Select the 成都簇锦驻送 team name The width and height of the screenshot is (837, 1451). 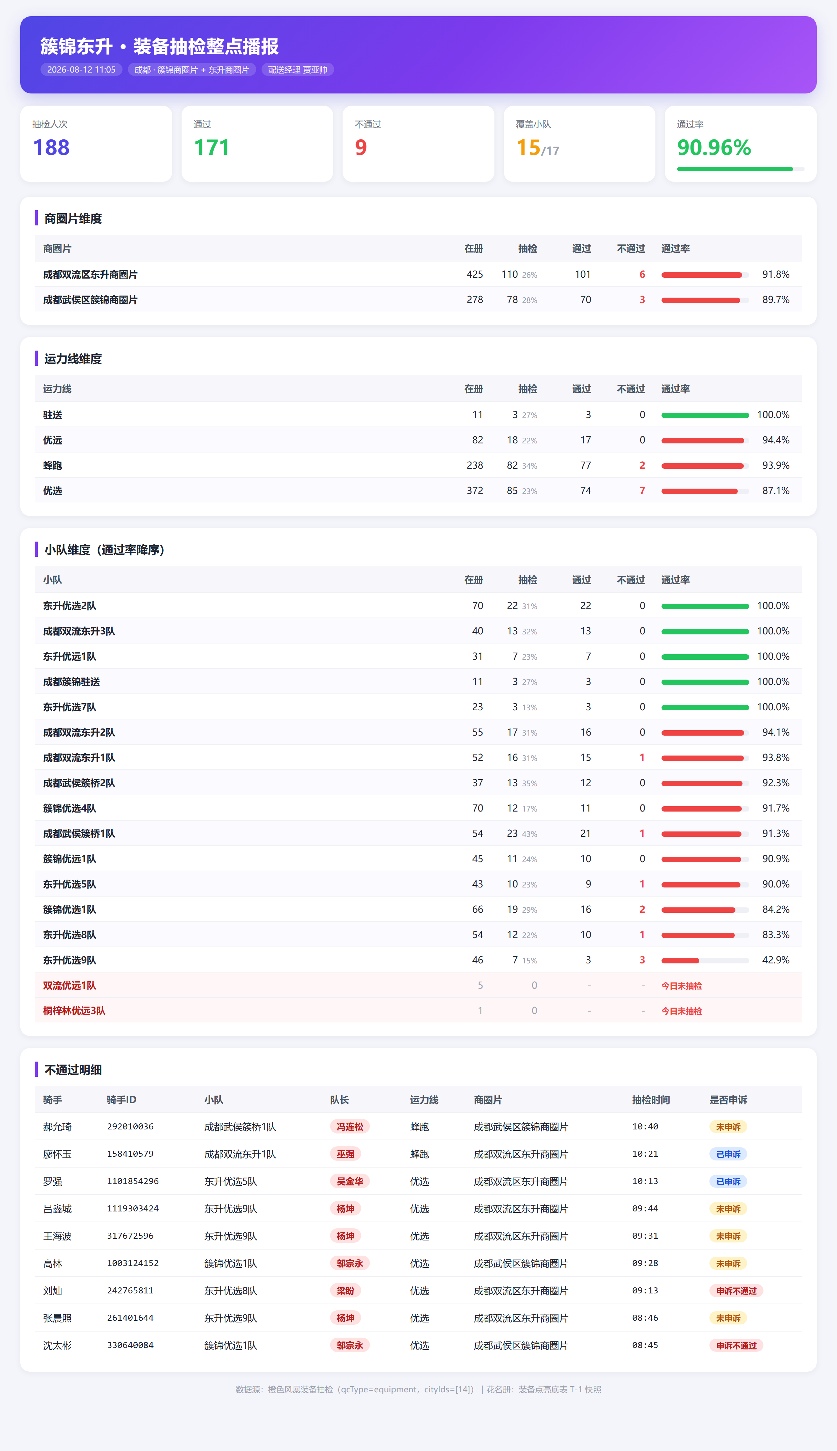(71, 682)
